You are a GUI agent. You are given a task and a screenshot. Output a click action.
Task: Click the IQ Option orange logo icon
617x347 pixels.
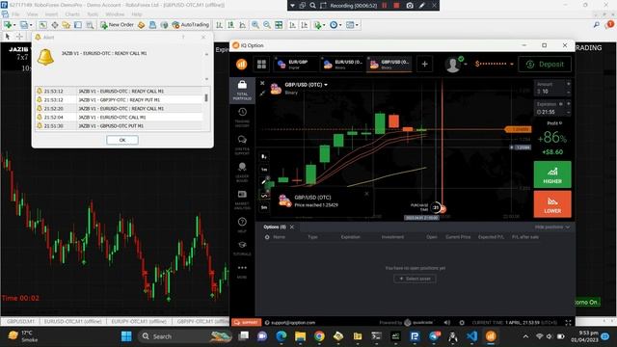coord(242,65)
